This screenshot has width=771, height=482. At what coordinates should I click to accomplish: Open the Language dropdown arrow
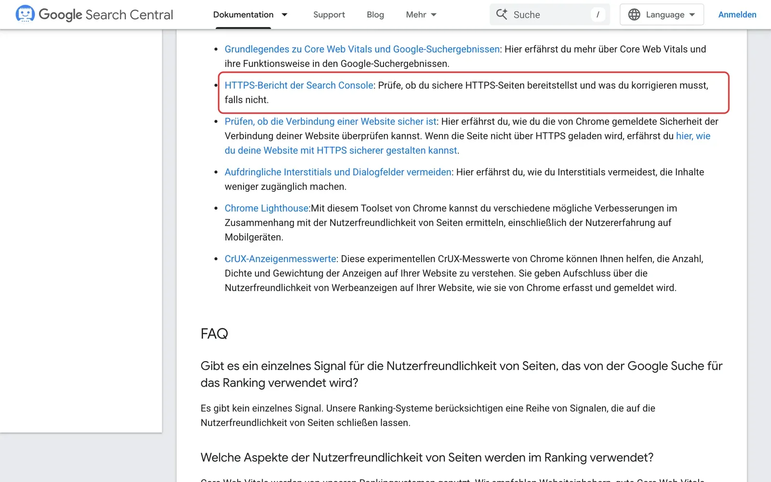point(692,14)
